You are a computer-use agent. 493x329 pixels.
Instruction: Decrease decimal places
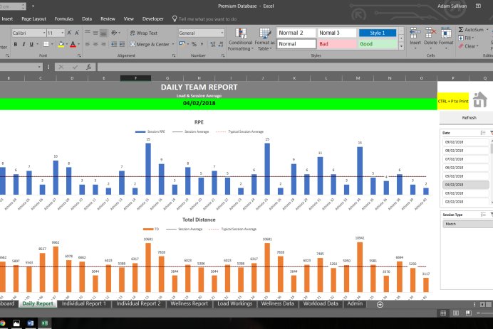[221, 44]
